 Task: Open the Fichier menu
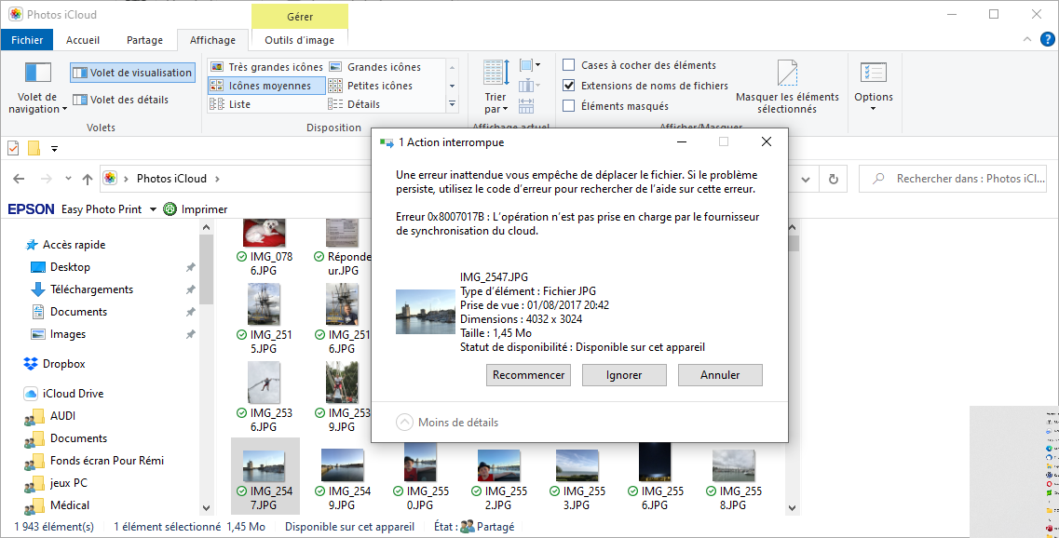click(27, 40)
